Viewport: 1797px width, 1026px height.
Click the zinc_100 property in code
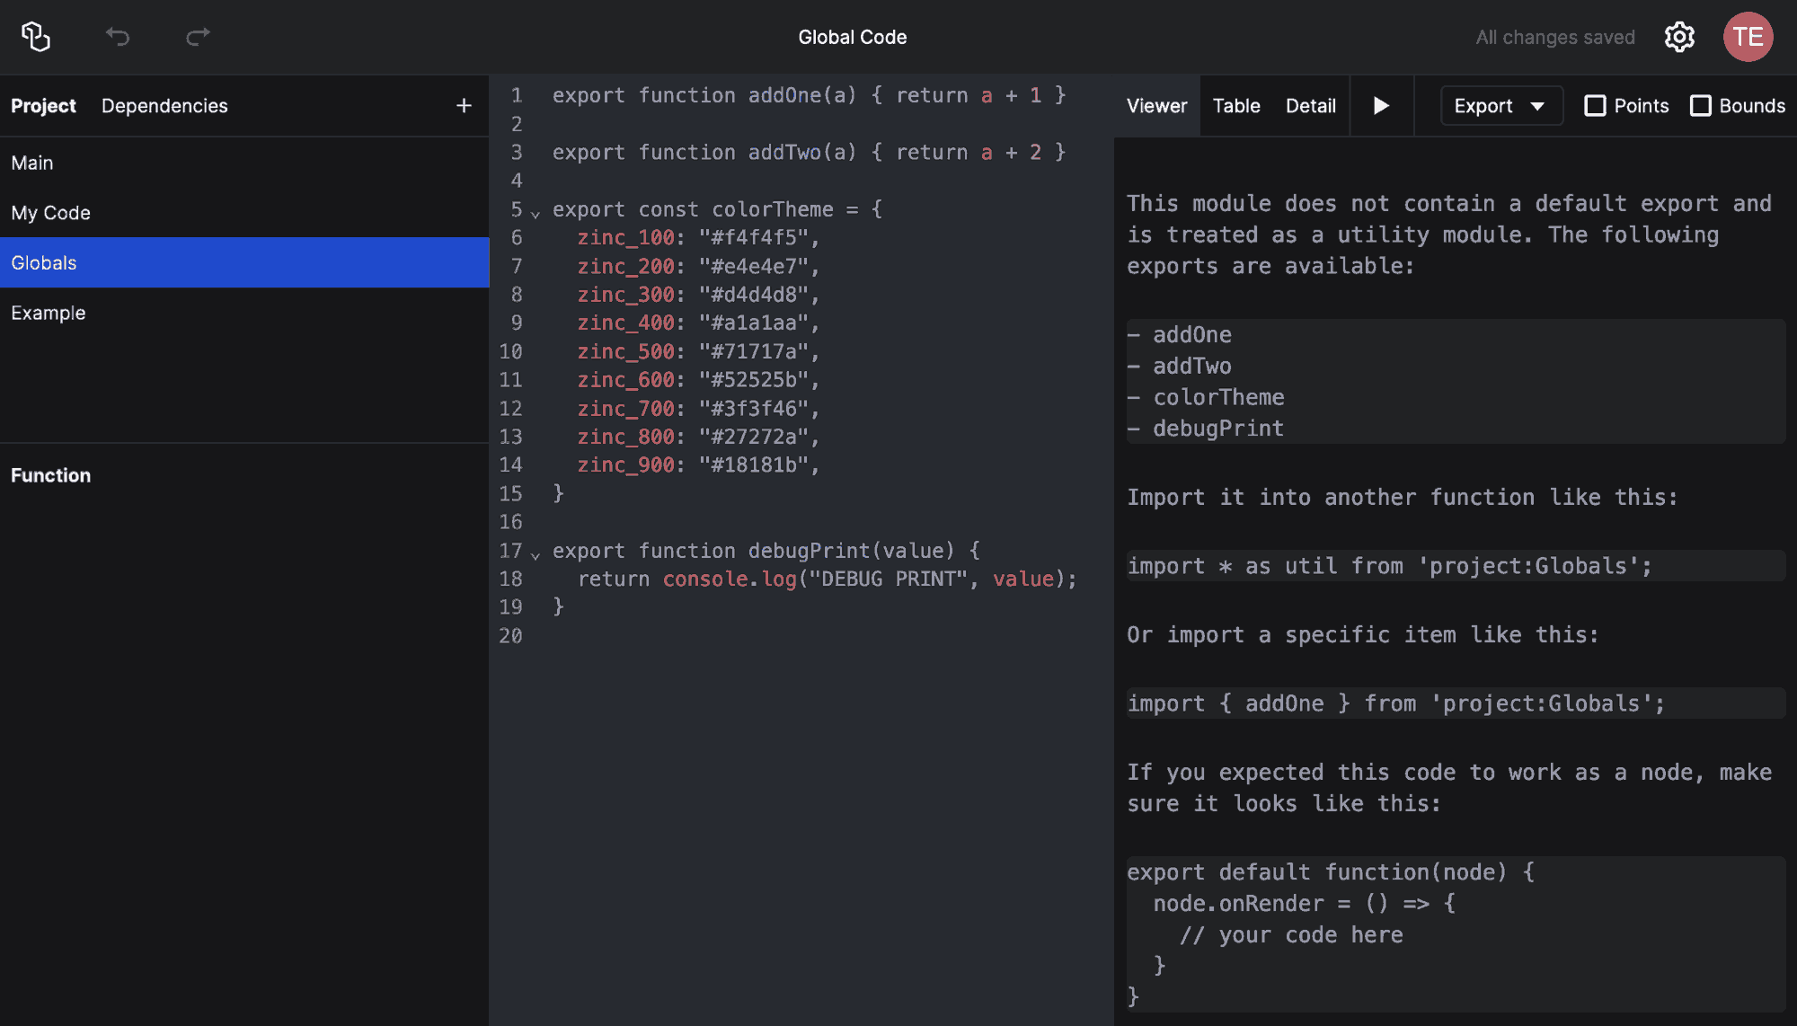click(625, 237)
